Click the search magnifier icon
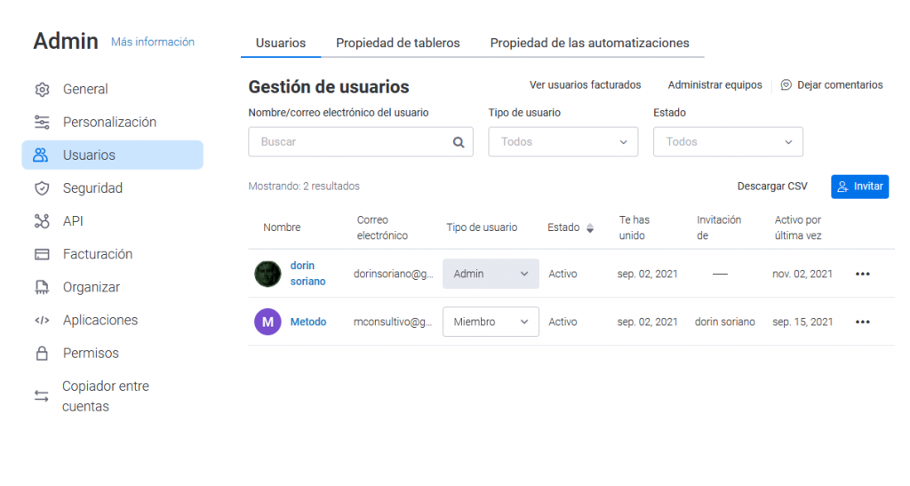Screen dimensions: 910x486 point(459,142)
